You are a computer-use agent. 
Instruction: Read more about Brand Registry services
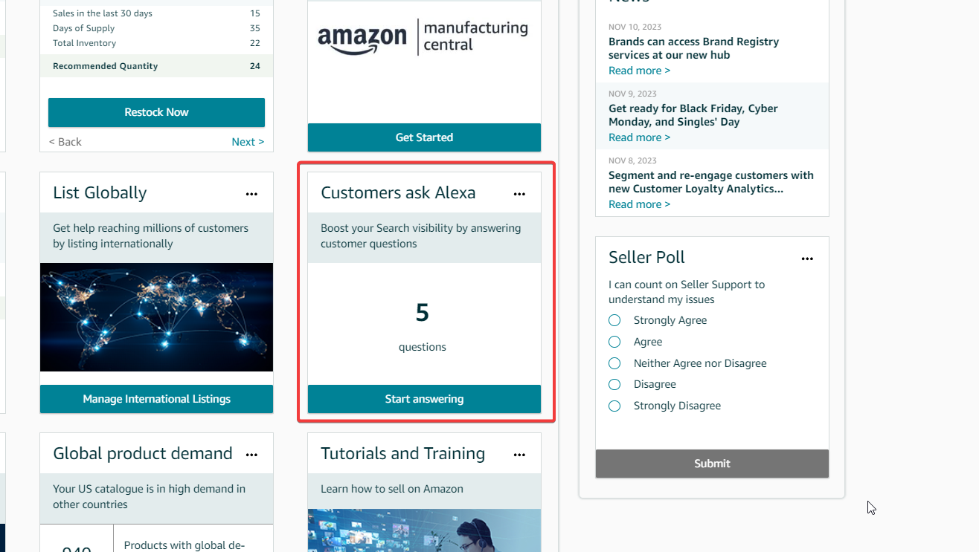(x=639, y=71)
